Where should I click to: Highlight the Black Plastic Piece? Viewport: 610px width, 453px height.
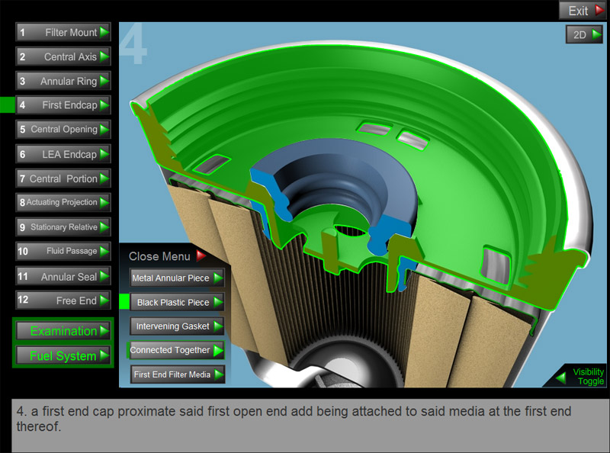(177, 302)
